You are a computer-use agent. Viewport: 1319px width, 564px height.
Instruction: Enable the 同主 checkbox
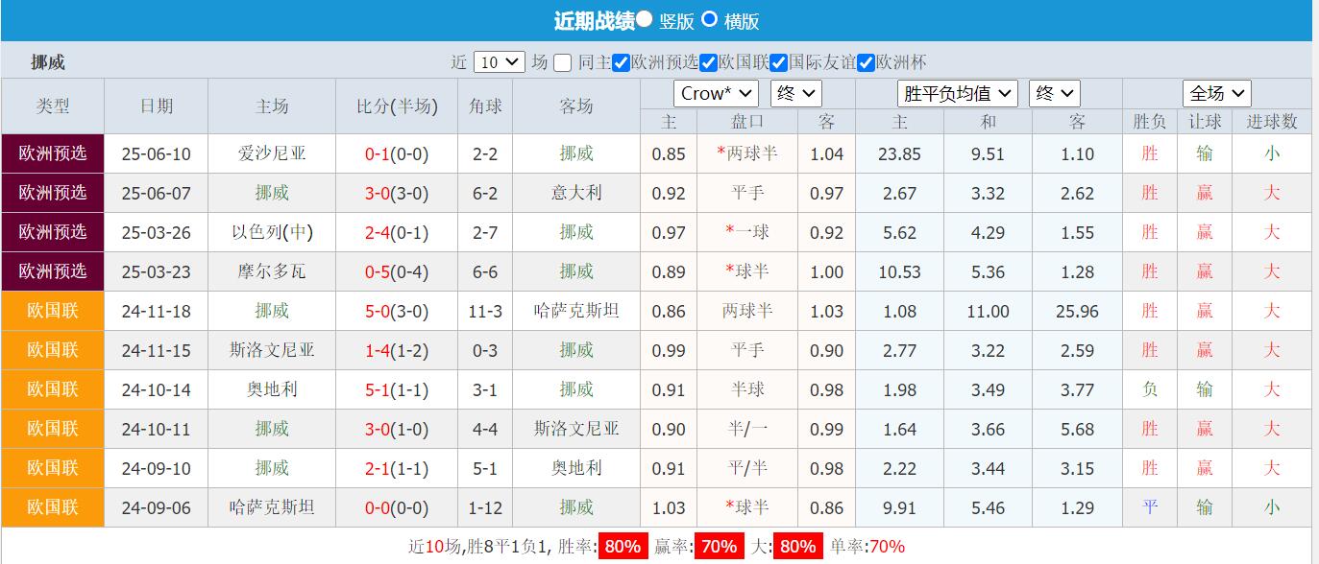(563, 60)
